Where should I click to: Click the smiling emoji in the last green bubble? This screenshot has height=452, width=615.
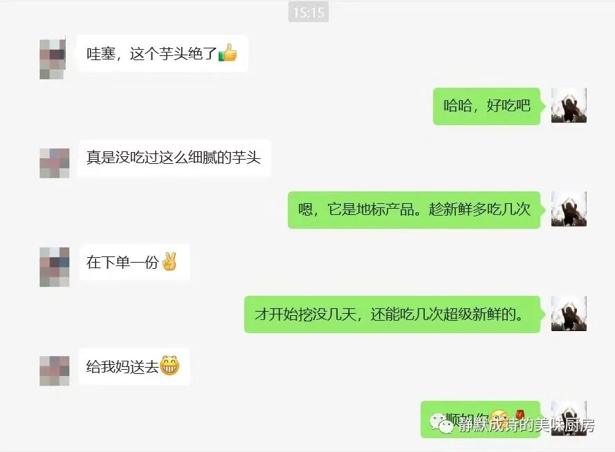tap(499, 417)
